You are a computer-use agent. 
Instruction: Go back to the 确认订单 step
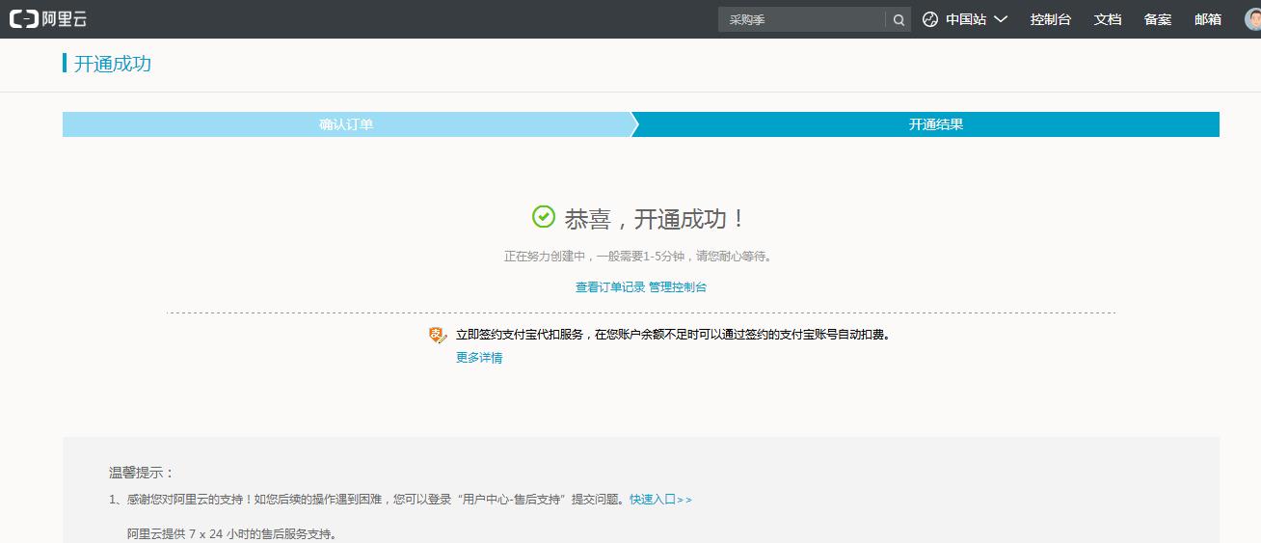pyautogui.click(x=346, y=124)
